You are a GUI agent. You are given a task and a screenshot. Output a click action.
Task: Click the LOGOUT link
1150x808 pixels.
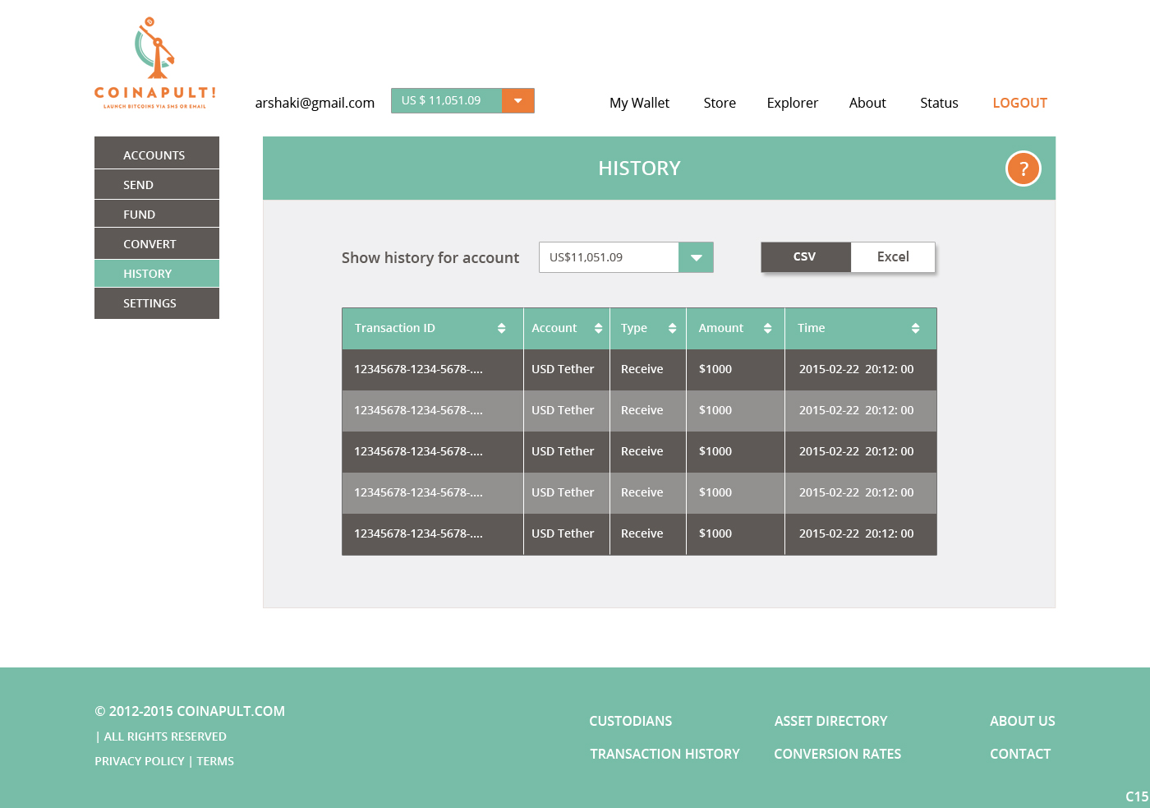click(1019, 103)
